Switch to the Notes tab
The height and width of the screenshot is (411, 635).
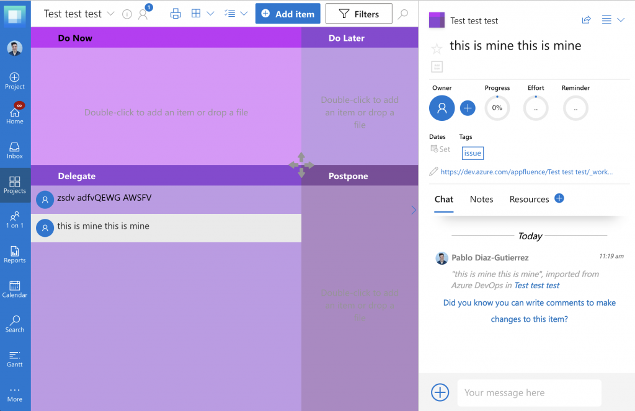481,199
